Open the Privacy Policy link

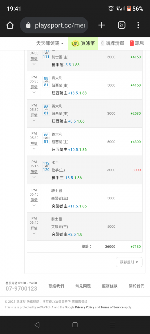click(x=85, y=307)
